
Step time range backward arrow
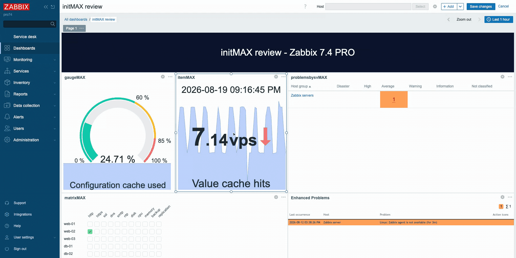[449, 19]
